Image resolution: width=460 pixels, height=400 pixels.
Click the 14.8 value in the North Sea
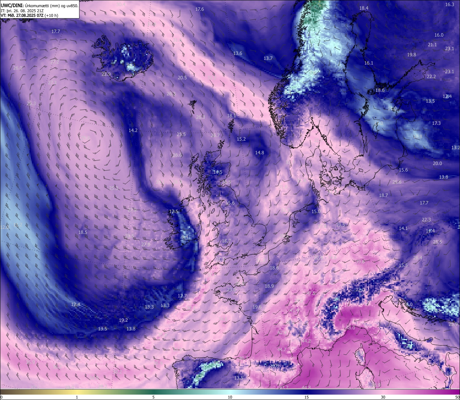click(259, 153)
